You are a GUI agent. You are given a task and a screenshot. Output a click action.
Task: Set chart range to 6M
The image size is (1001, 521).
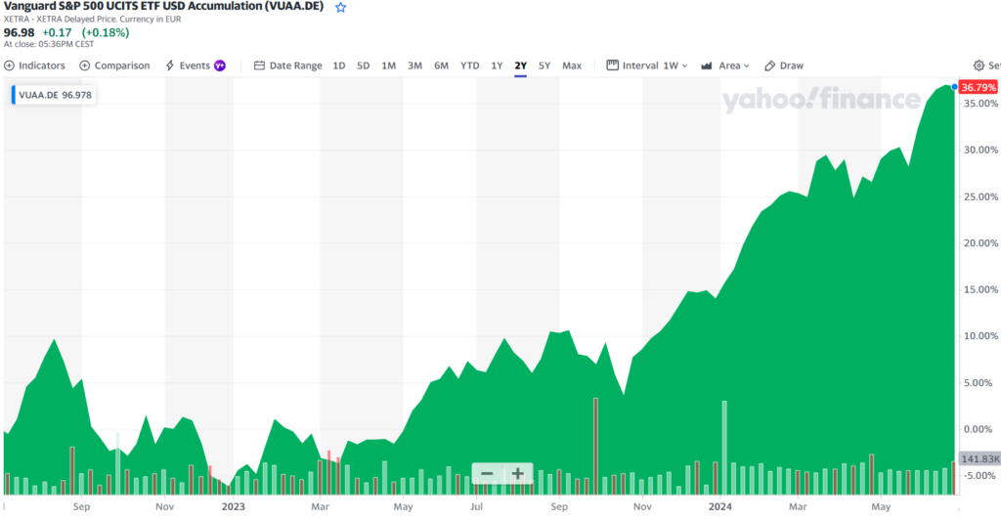click(x=441, y=65)
